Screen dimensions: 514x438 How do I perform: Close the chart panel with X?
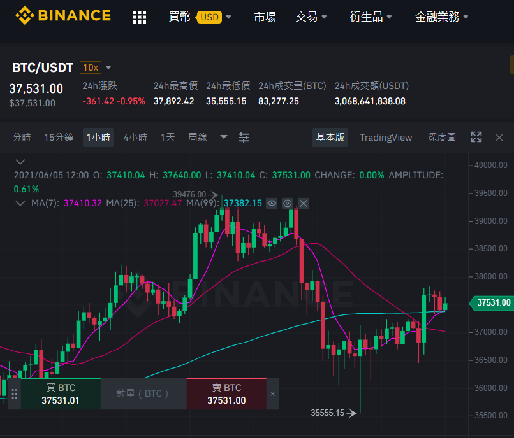click(499, 138)
